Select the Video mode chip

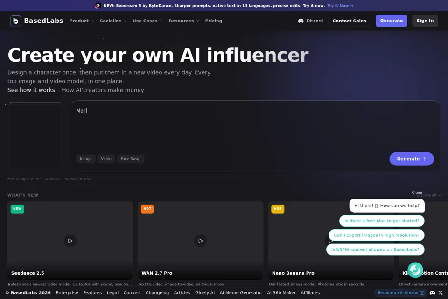pos(106,159)
